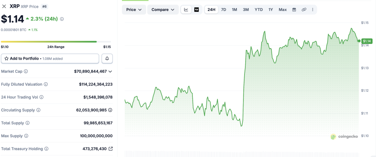
Task: Switch to the Max range tab
Action: 282,10
